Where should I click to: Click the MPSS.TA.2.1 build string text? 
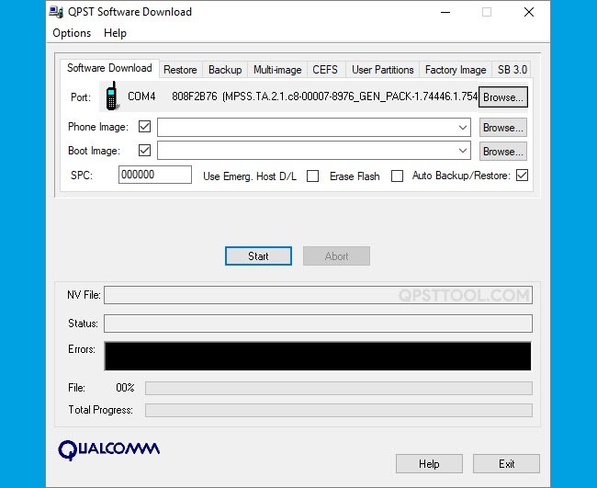click(x=350, y=96)
